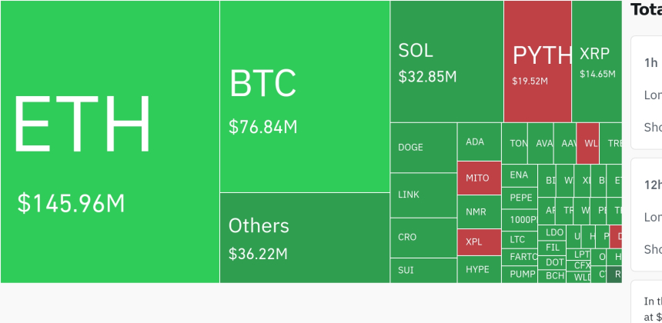The width and height of the screenshot is (662, 323).
Task: Click the SOL $32.85M tile
Action: tap(446, 62)
